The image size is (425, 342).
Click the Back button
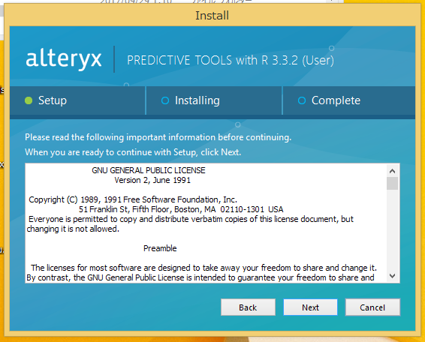coord(248,307)
